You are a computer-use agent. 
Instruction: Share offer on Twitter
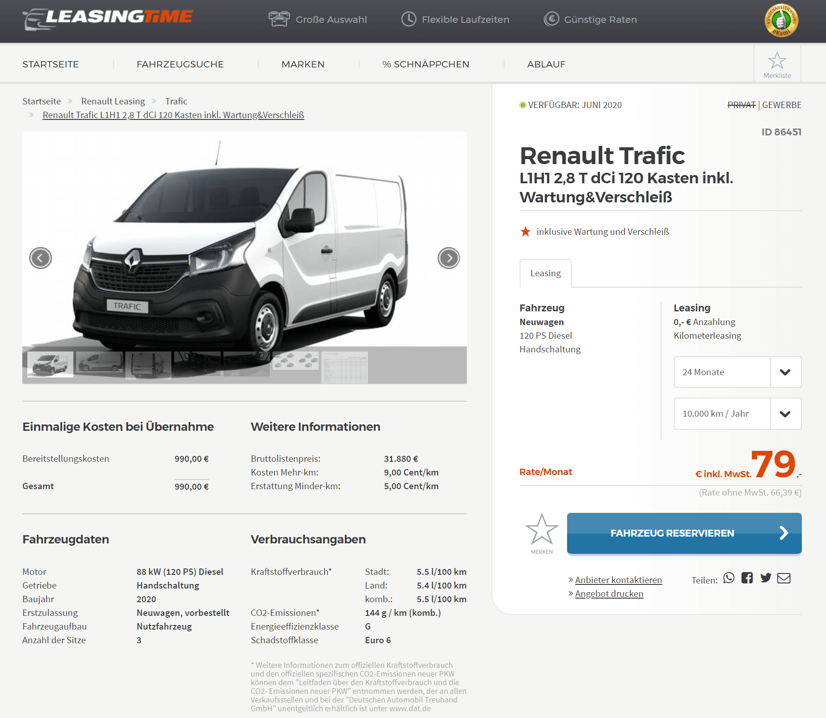click(766, 578)
